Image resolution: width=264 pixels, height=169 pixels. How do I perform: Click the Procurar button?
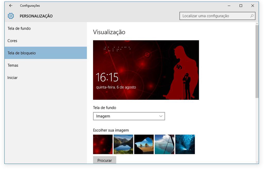coord(105,160)
